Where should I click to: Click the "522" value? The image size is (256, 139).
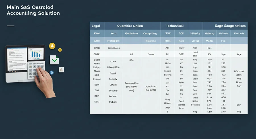(x=223, y=93)
